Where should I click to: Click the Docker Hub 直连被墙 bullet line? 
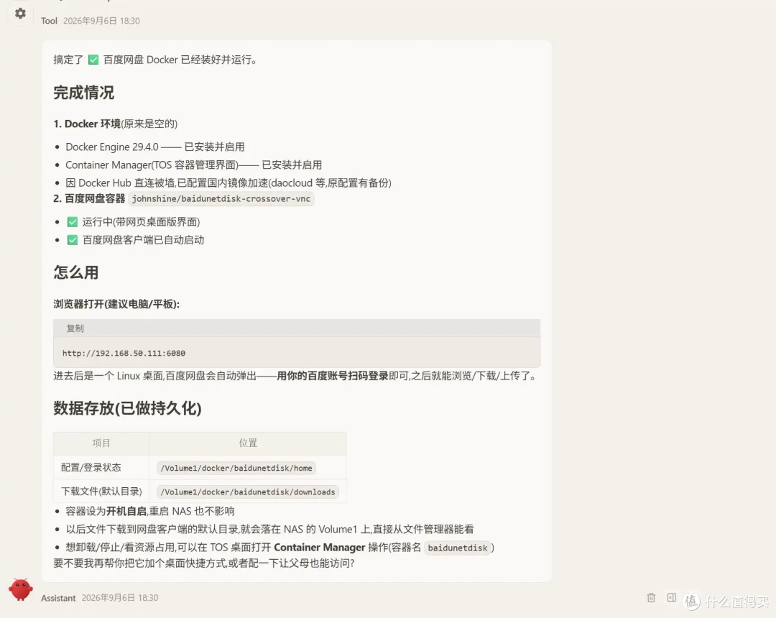(228, 183)
